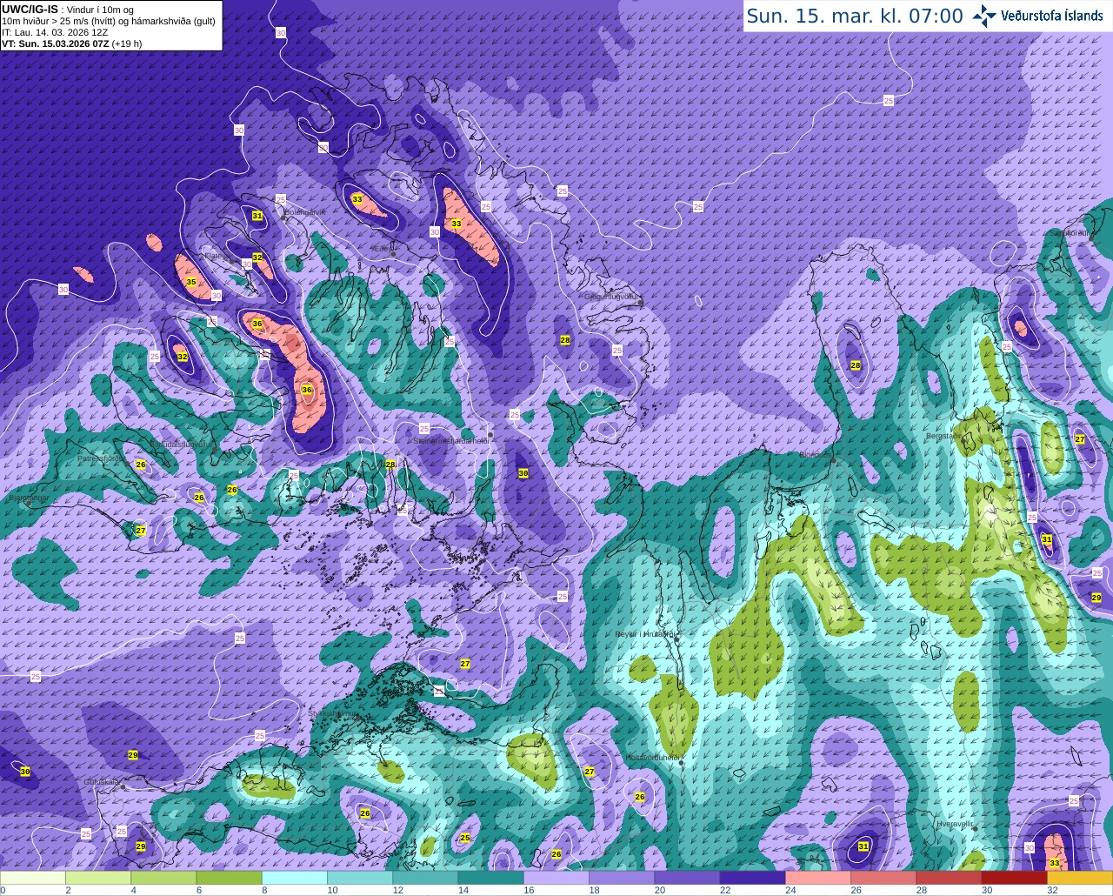This screenshot has height=896, width=1113.
Task: Select the 0–2 m/s legend swatch
Action: coord(33,878)
